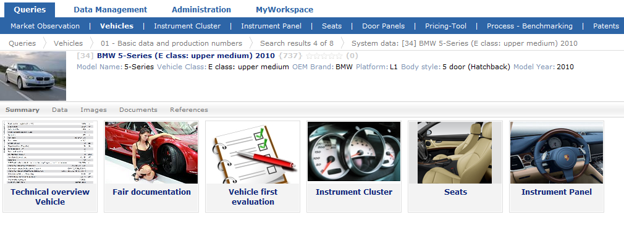Open Pricing-Tool in the navigation bar
This screenshot has height=225, width=624.
pyautogui.click(x=445, y=26)
